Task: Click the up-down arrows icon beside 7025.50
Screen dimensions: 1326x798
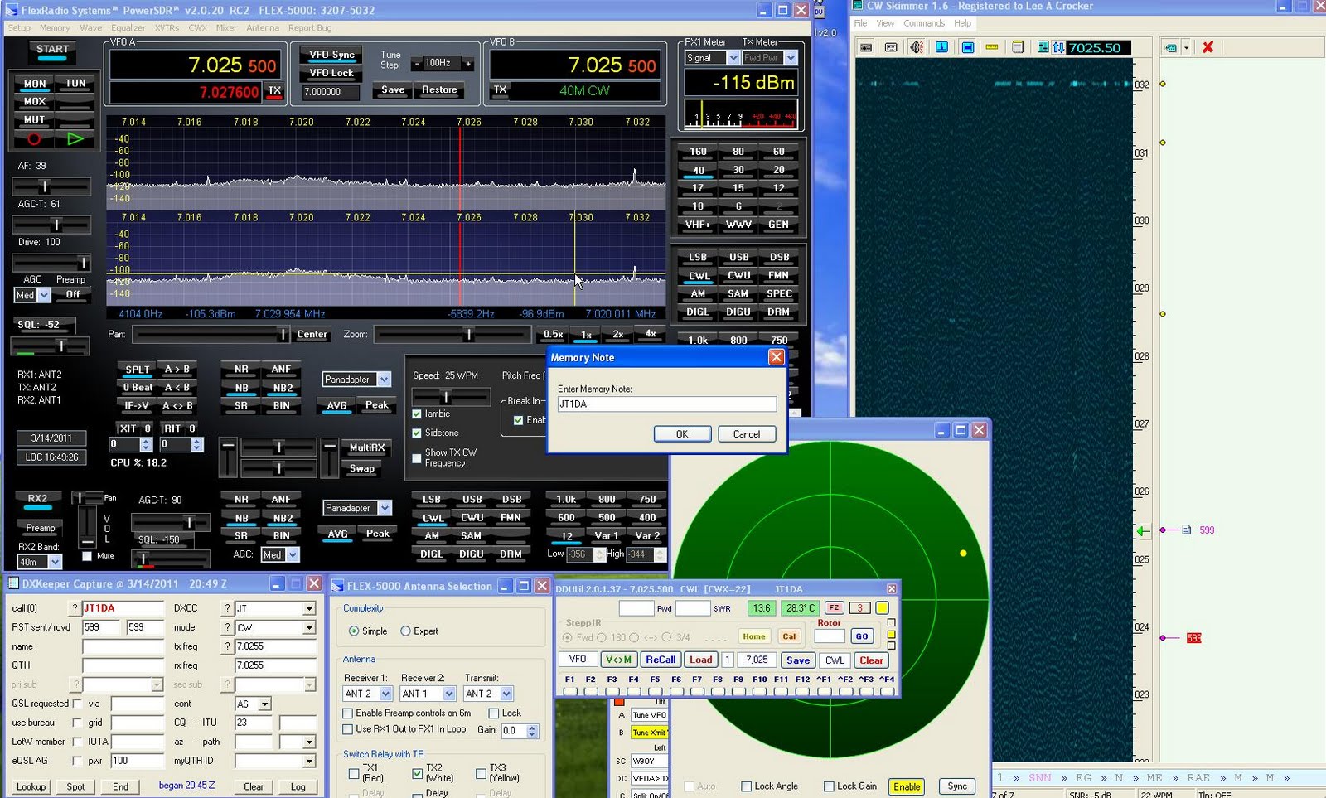Action: [1058, 47]
